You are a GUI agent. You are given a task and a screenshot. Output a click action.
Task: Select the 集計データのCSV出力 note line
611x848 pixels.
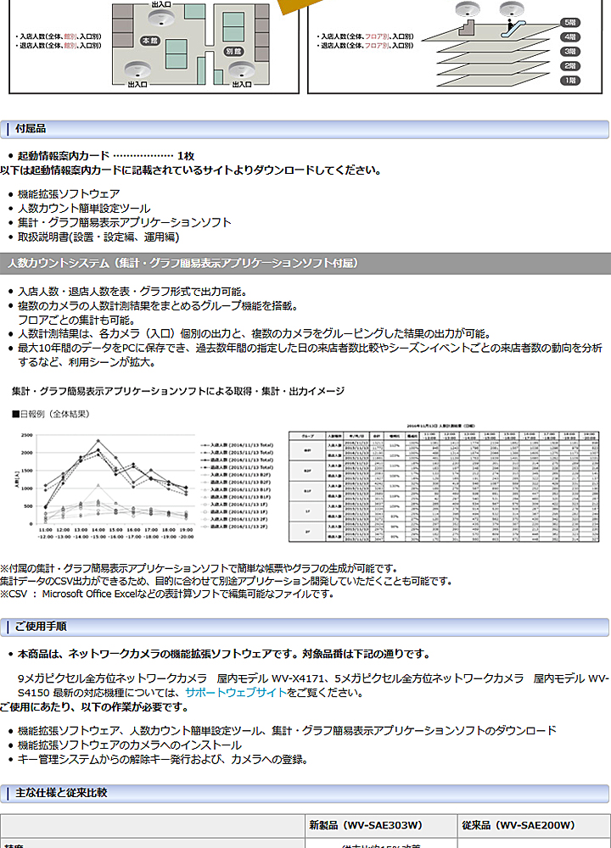(226, 581)
